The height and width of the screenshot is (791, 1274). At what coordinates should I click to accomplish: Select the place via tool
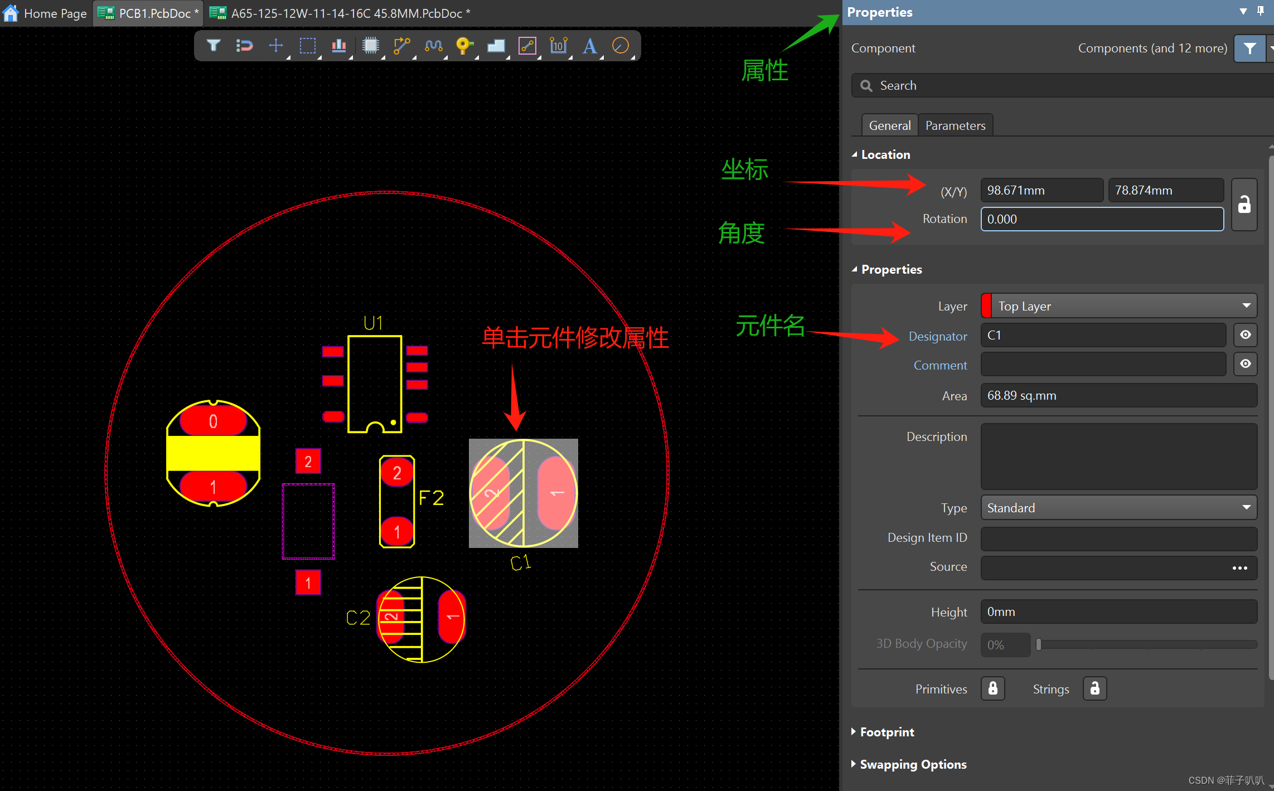[x=464, y=45]
